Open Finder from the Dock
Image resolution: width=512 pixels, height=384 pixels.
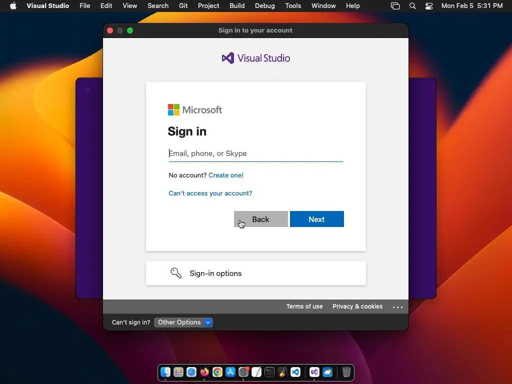click(165, 372)
